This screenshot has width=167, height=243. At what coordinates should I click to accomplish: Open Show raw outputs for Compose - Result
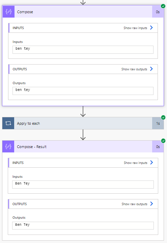tap(134, 204)
